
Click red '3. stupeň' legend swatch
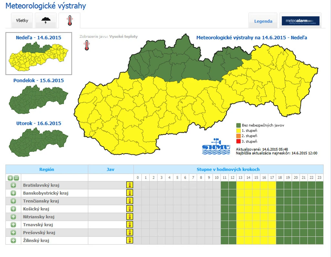pos(239,141)
